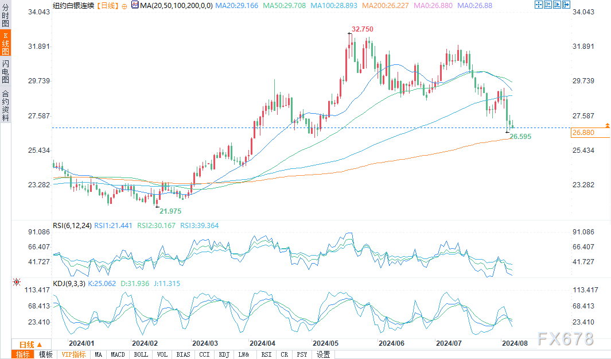Click the 纽约白银连续 instrument title
Screen dimensions: 611x359
click(73, 6)
